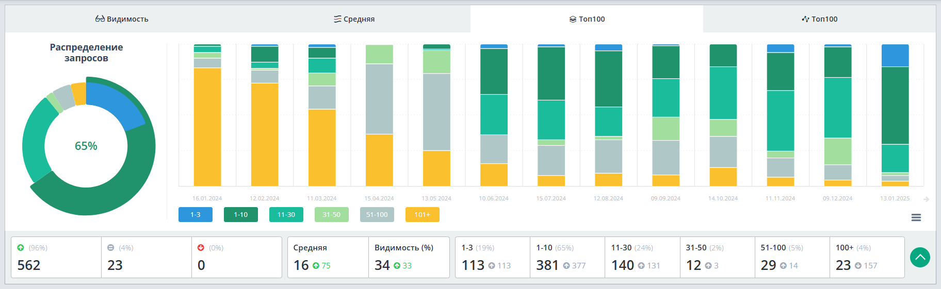
Task: Open the chart hamburger menu
Action: [x=916, y=217]
